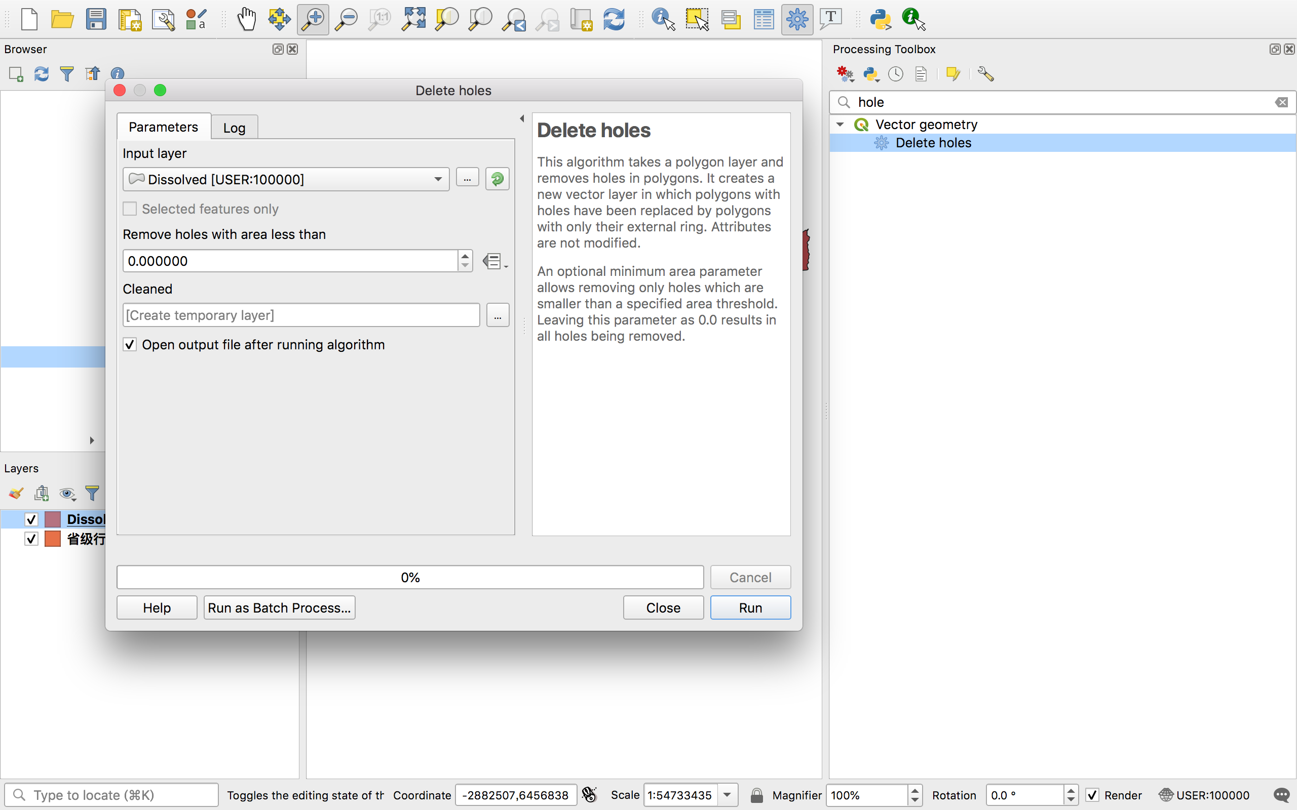Collapse the Vector geometry tree group
Image resolution: width=1297 pixels, height=810 pixels.
[x=841, y=125]
